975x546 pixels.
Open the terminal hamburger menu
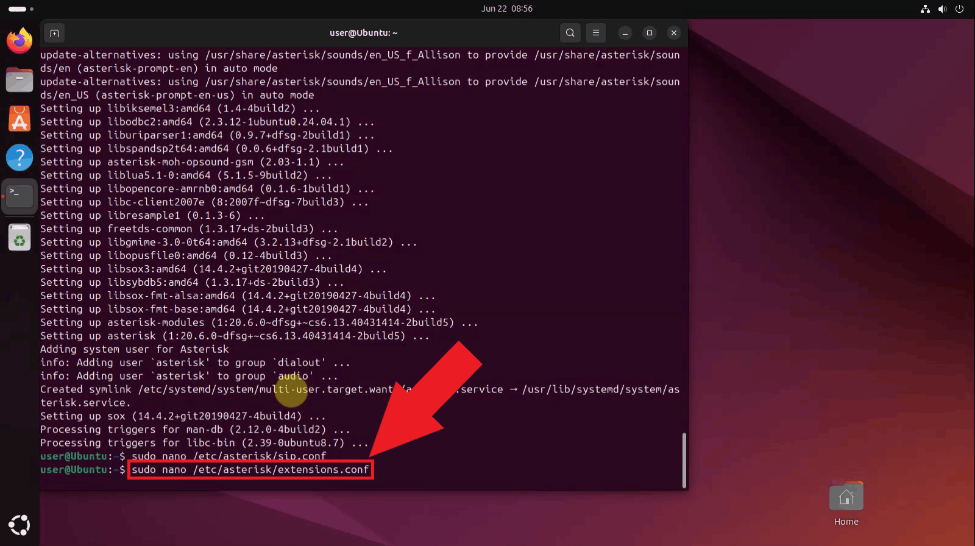(596, 33)
